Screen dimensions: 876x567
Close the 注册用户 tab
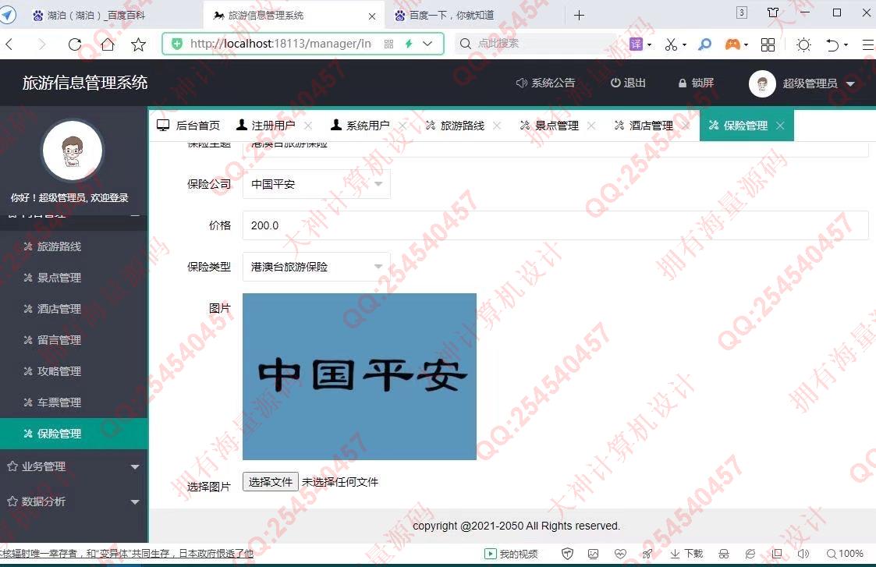point(308,126)
